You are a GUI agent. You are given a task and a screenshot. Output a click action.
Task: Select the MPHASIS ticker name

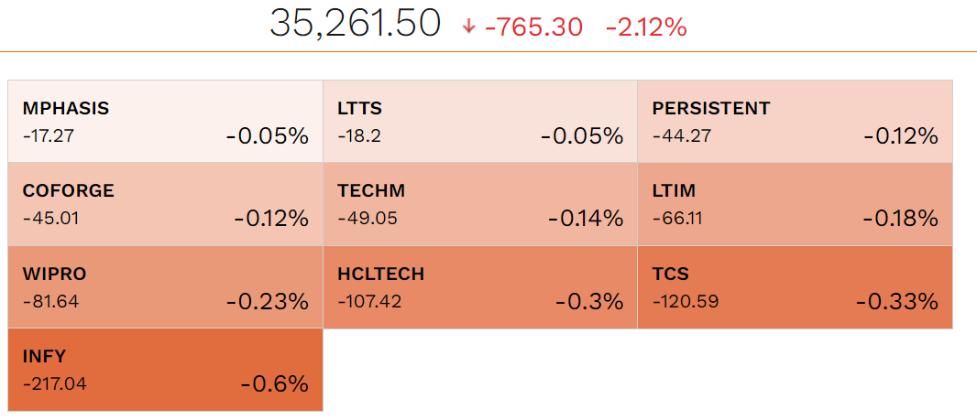click(65, 108)
